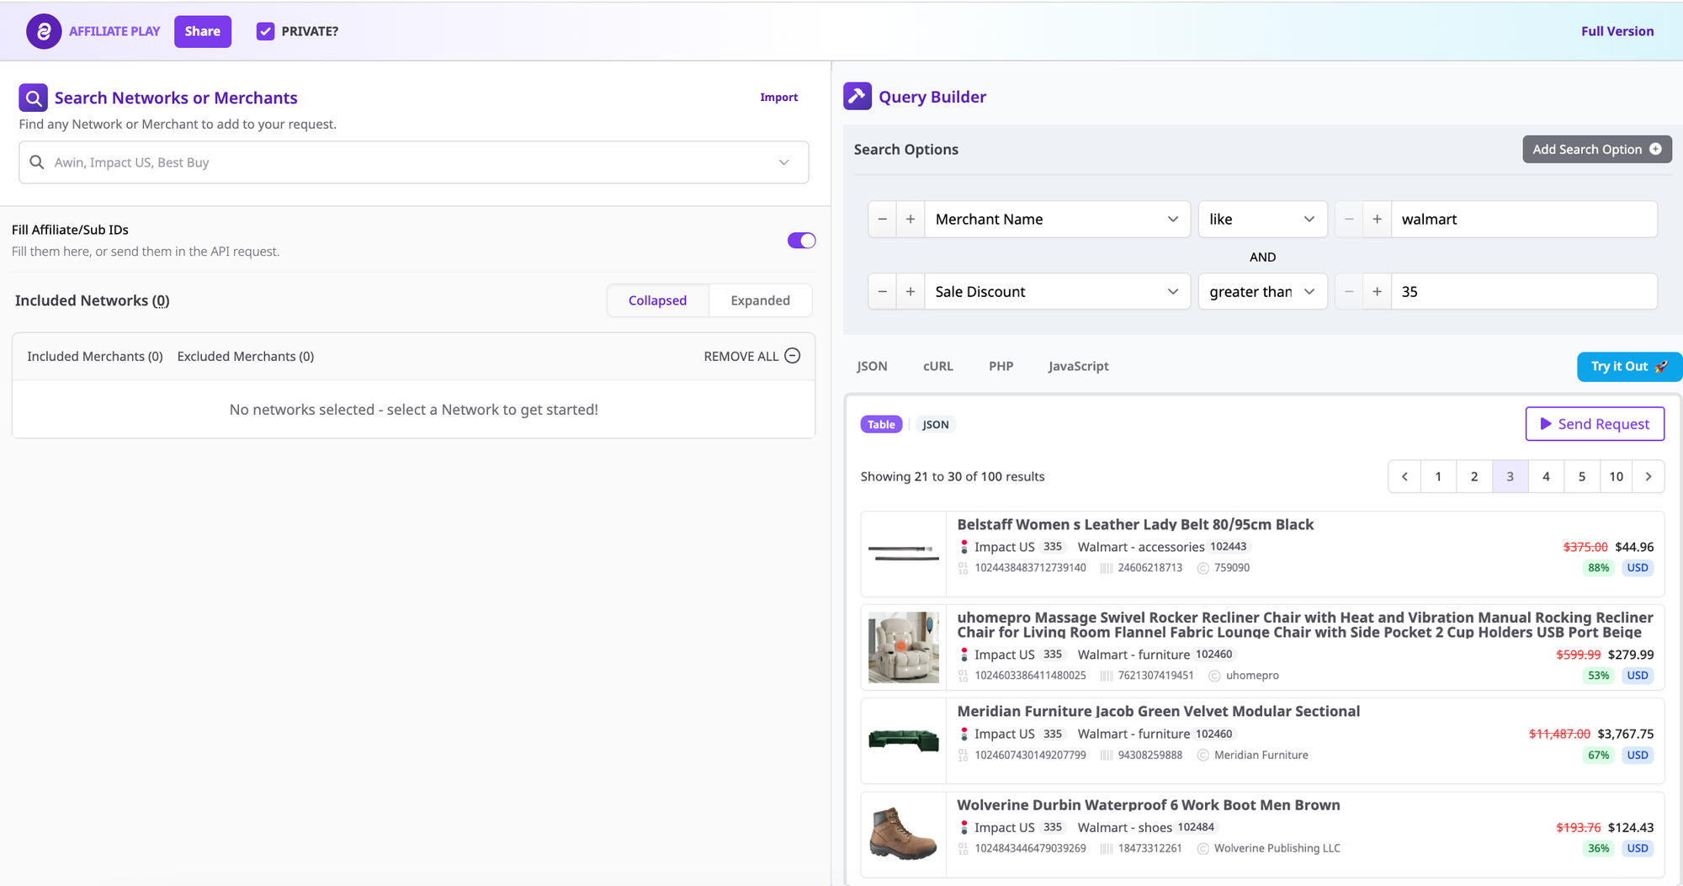Click the barcode icon next to 24606218713

1107,568
